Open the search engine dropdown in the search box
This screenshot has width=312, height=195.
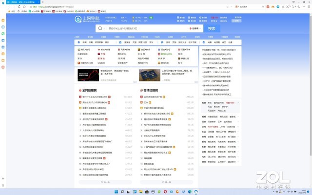pyautogui.click(x=195, y=29)
